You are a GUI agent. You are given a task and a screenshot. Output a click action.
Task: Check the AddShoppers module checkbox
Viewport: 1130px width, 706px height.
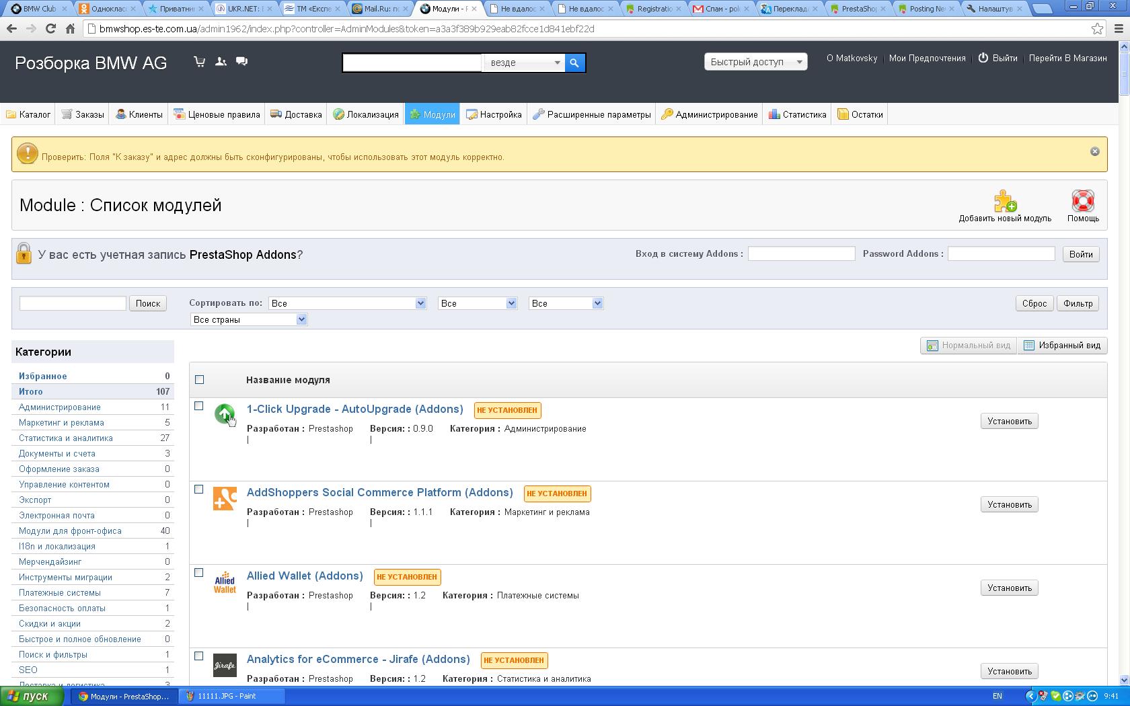(x=199, y=489)
